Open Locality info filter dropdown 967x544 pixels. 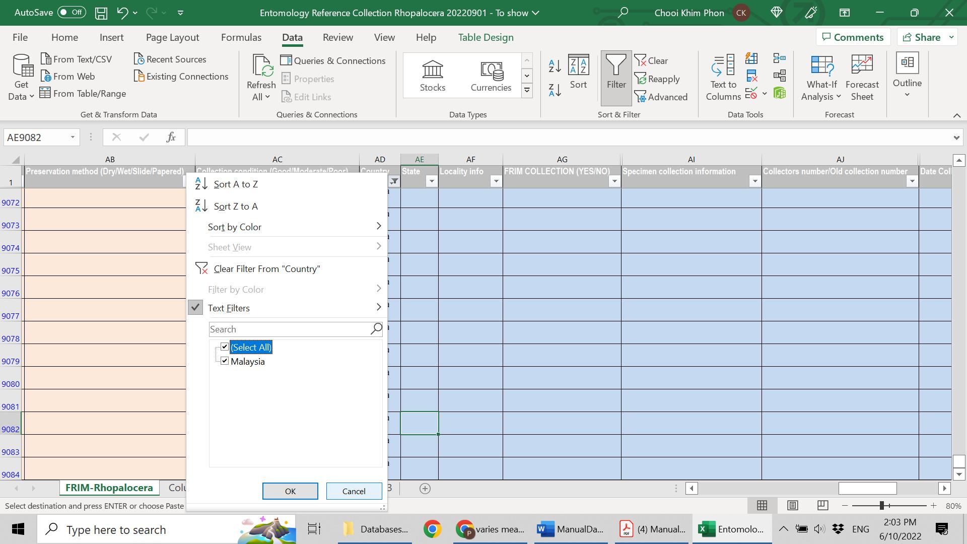tap(496, 181)
